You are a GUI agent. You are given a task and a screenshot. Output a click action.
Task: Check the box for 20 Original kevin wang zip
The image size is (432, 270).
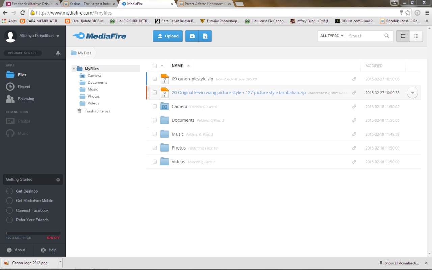tap(155, 93)
